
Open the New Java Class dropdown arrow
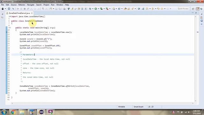122,9
